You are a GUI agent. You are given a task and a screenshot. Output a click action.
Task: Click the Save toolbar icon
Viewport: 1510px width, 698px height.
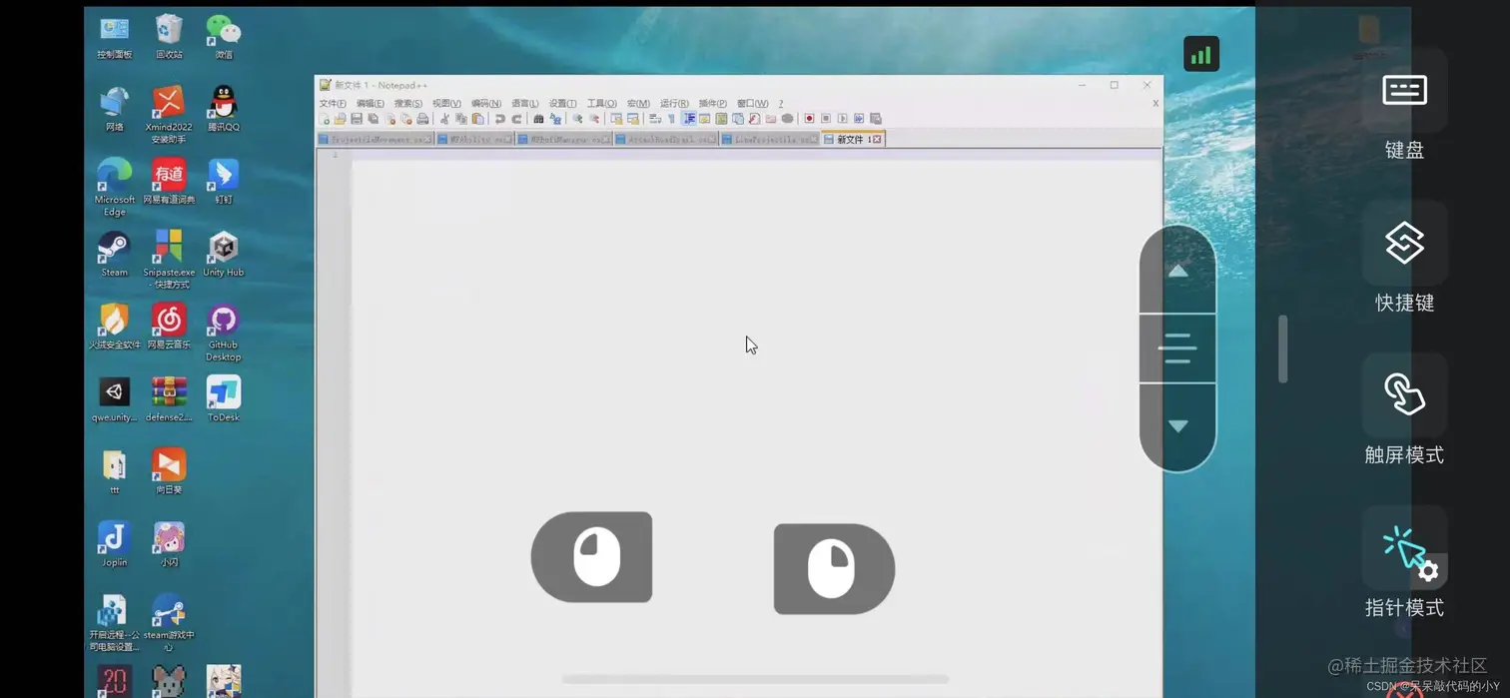tap(357, 119)
